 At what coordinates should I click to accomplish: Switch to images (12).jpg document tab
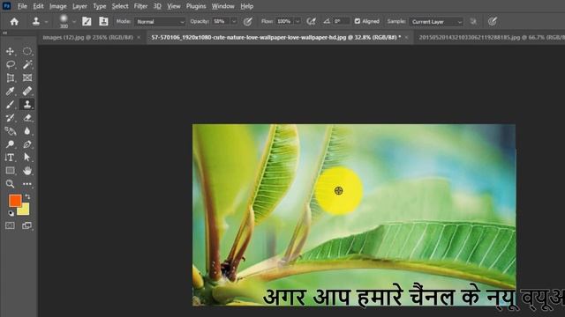[88, 37]
